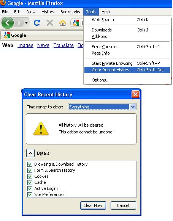Open the Images link
The image size is (173, 221).
point(25,45)
